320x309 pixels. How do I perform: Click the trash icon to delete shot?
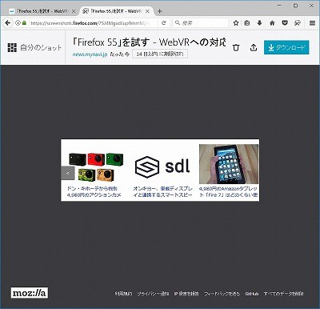pos(236,48)
